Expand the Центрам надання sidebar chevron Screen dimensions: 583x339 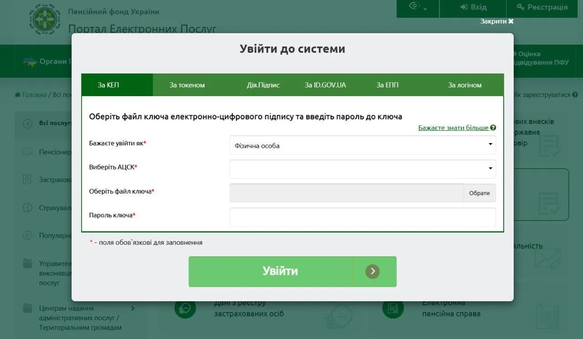pos(133,308)
